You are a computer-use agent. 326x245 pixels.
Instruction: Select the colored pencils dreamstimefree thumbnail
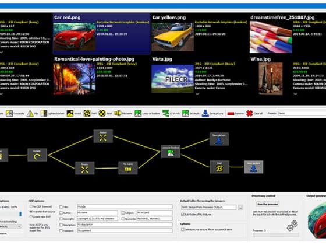271,37
